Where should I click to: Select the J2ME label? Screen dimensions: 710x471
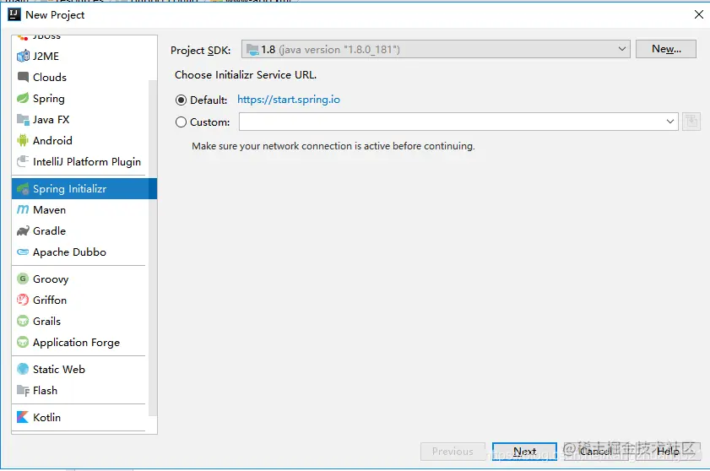click(46, 57)
